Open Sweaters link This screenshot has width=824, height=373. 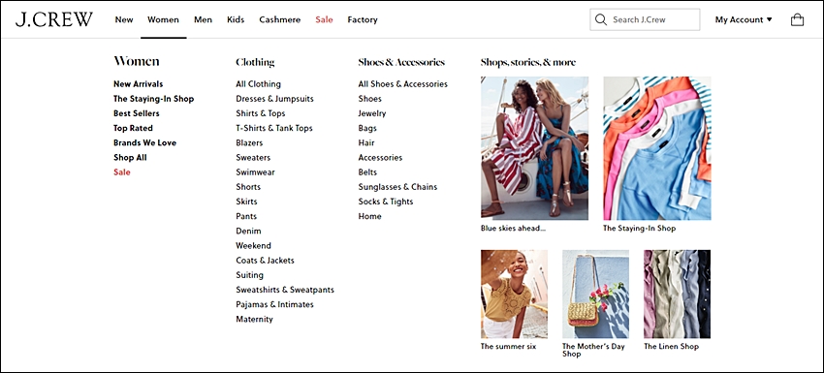253,158
